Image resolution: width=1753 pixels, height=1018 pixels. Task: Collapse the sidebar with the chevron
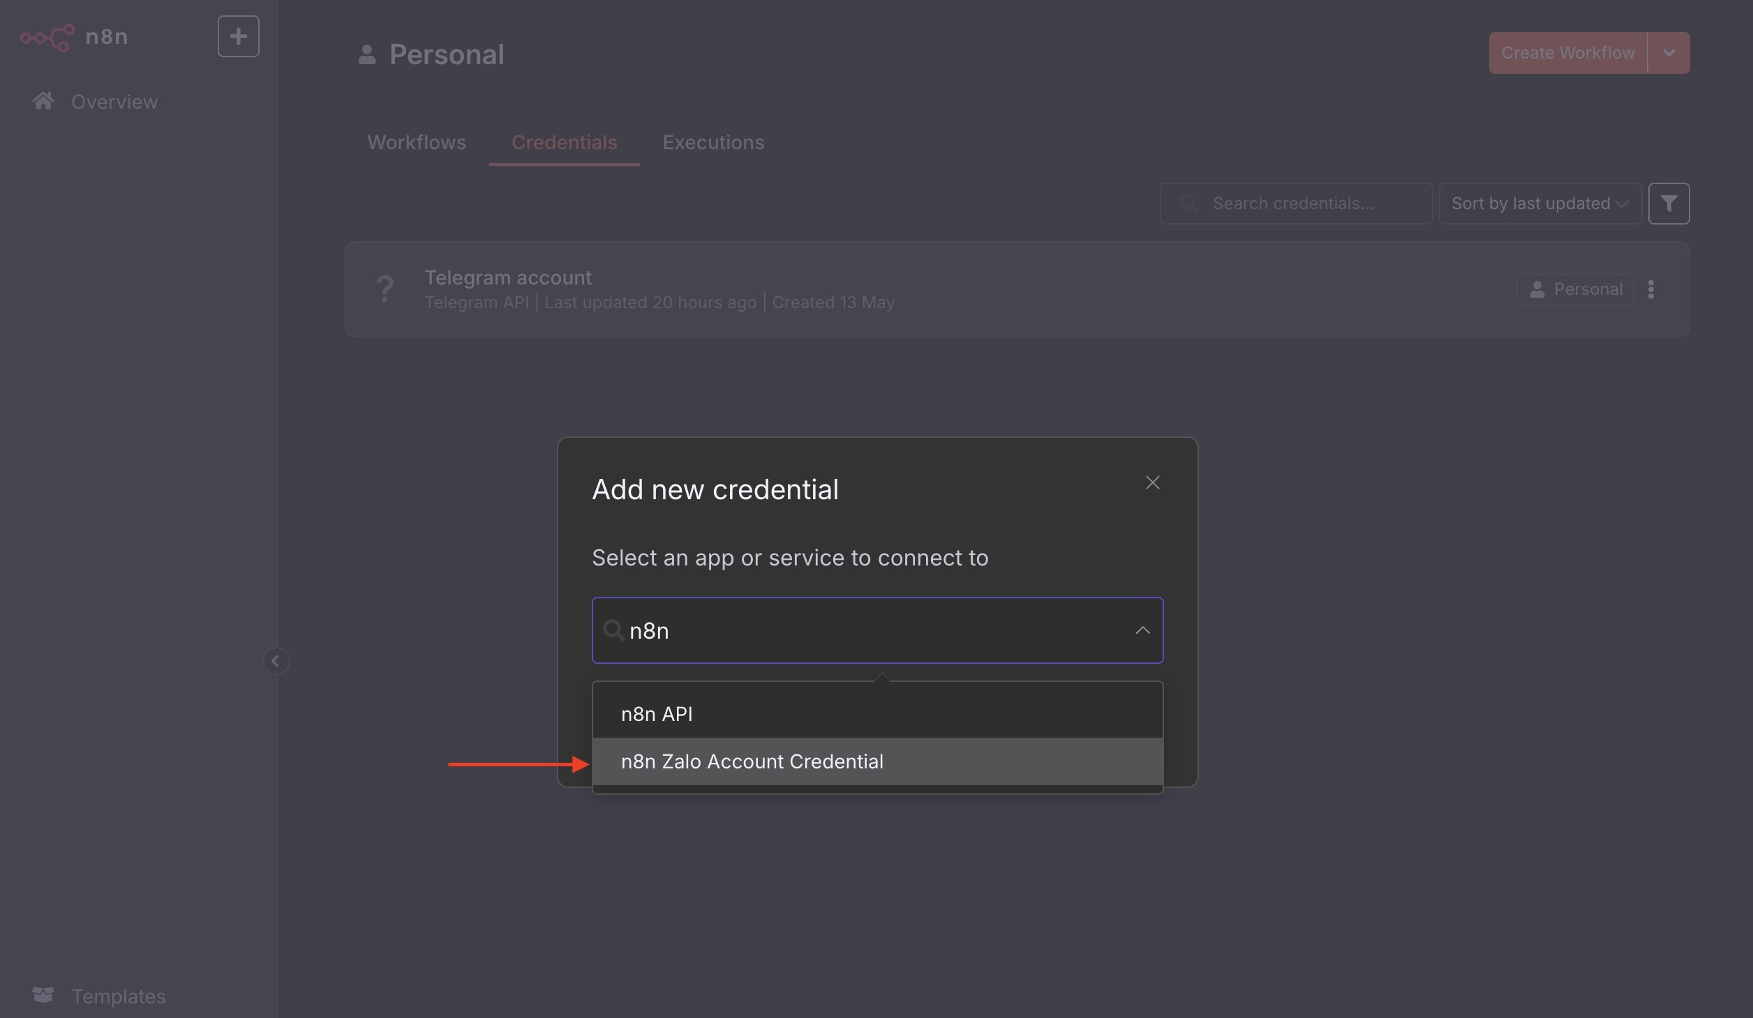pos(276,660)
